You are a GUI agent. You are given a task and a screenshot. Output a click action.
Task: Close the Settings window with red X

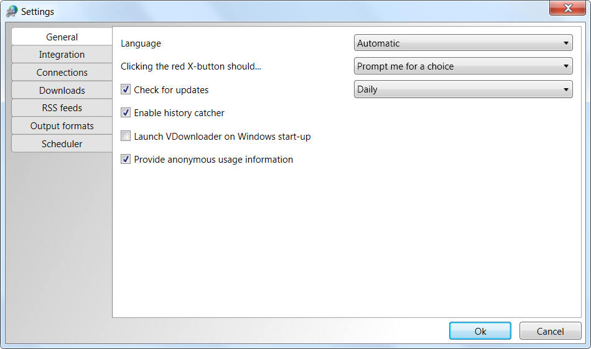[567, 8]
